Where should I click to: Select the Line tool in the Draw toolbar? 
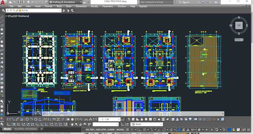2,17
